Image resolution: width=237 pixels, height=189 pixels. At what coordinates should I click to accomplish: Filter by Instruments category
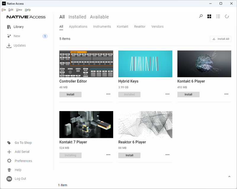coord(102,27)
